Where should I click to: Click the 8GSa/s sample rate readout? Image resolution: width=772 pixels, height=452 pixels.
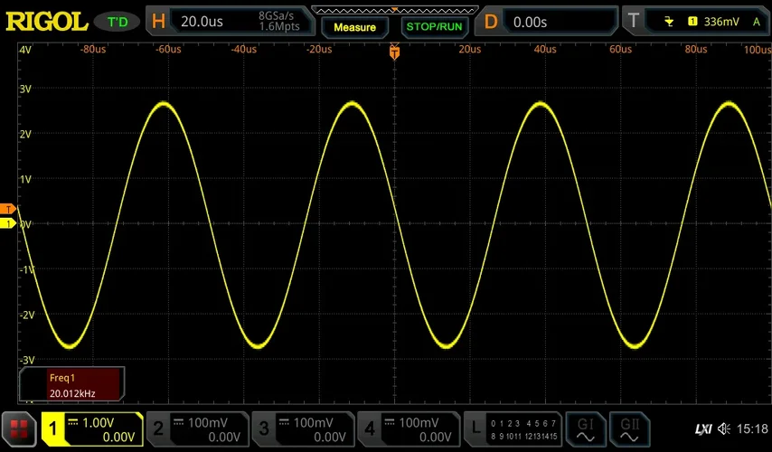pyautogui.click(x=277, y=15)
